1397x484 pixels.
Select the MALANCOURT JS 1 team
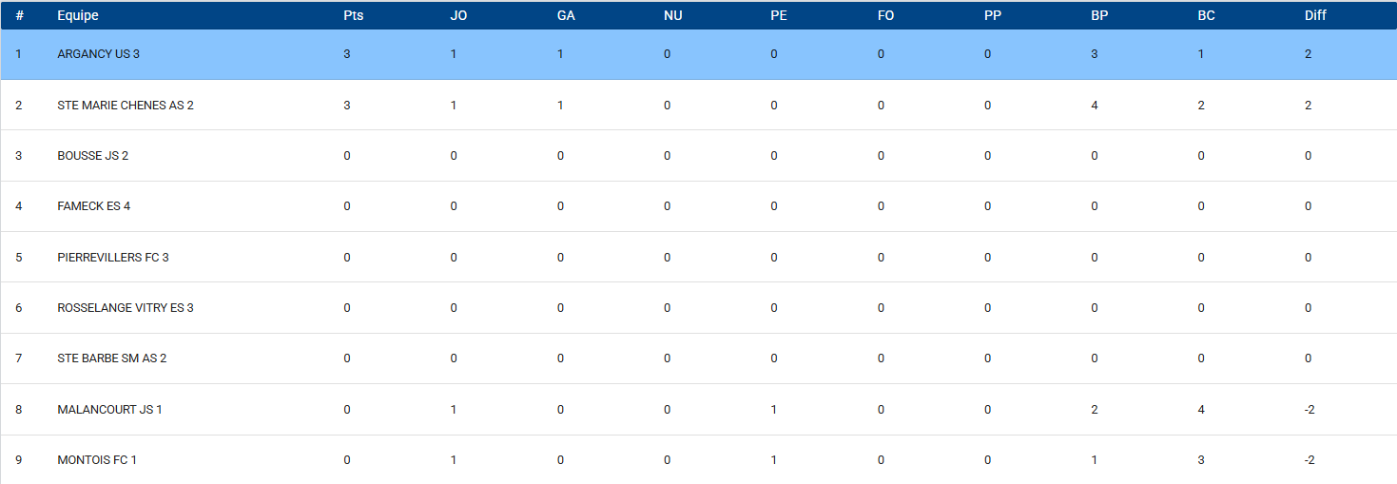tap(109, 410)
